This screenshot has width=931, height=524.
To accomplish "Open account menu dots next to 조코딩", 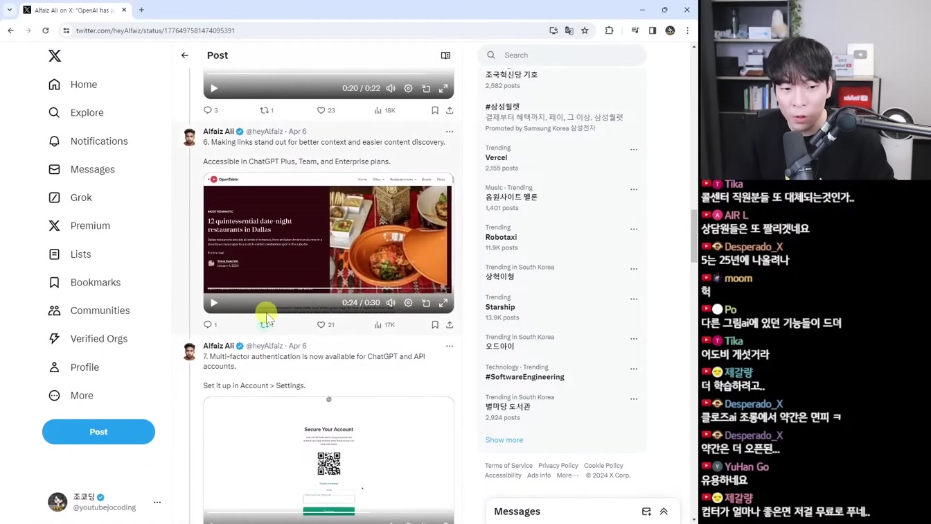I will coord(157,503).
